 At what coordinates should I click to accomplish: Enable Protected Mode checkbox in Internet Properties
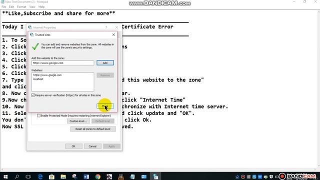tap(38, 115)
